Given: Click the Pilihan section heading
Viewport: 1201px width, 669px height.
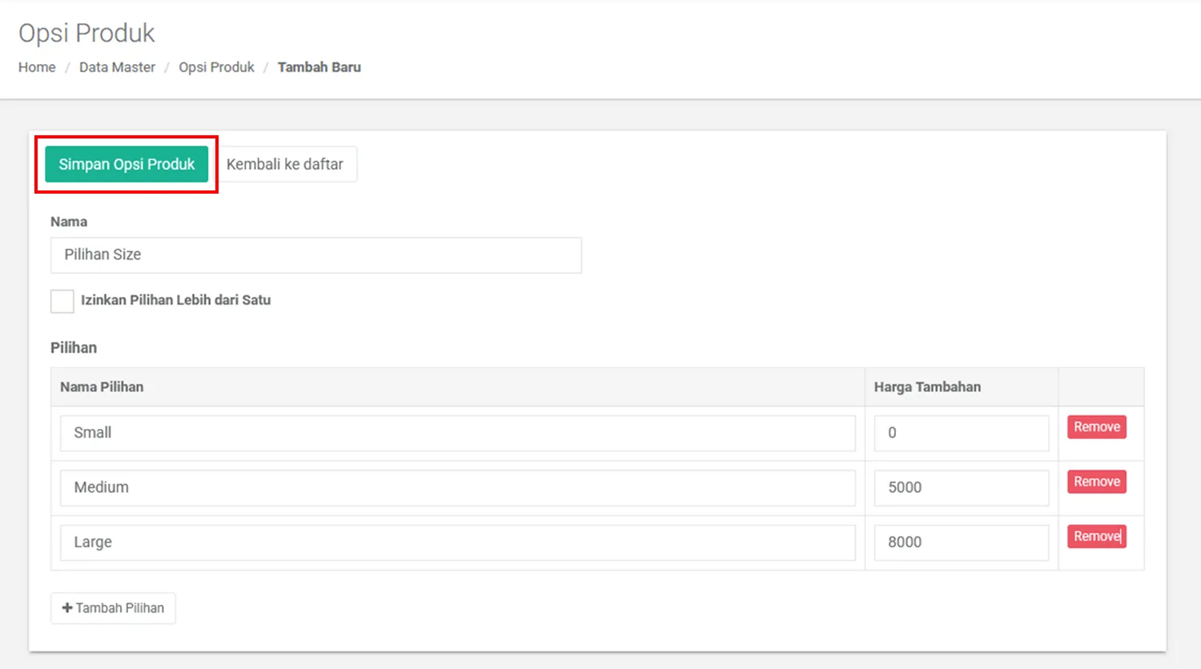Looking at the screenshot, I should pos(74,348).
